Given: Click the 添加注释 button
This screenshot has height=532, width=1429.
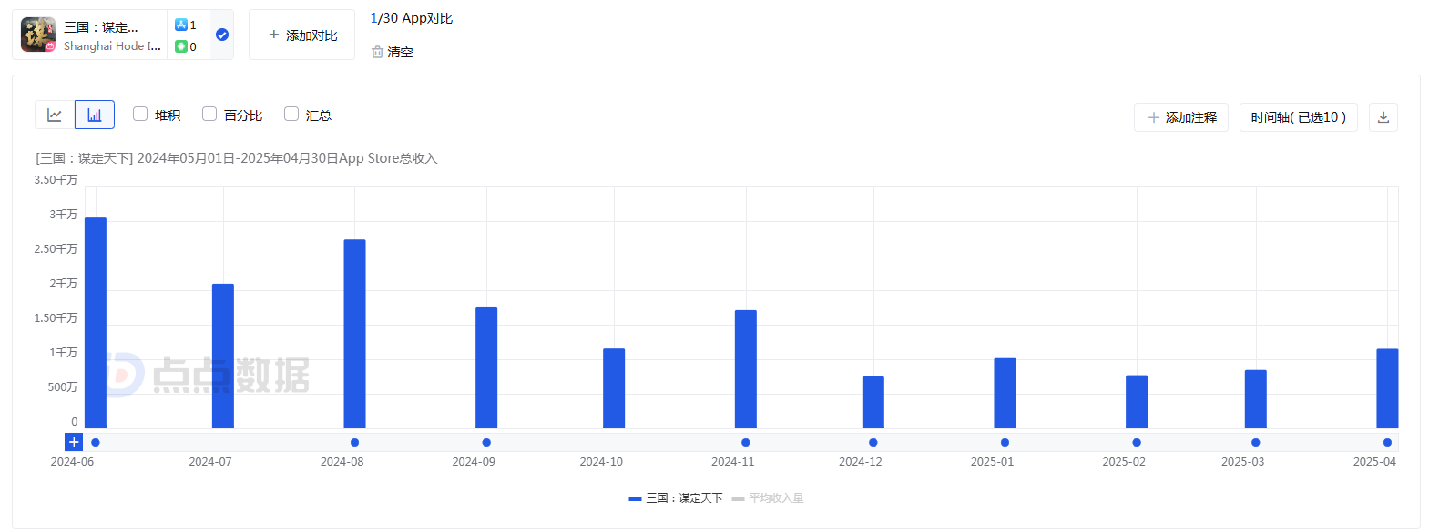Looking at the screenshot, I should click(x=1181, y=117).
